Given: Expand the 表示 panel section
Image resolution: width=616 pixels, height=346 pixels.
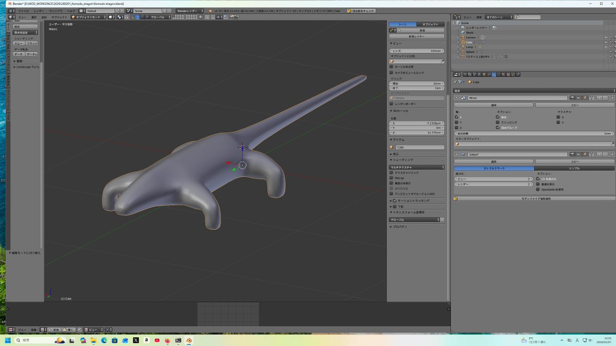Looking at the screenshot, I should point(394,154).
